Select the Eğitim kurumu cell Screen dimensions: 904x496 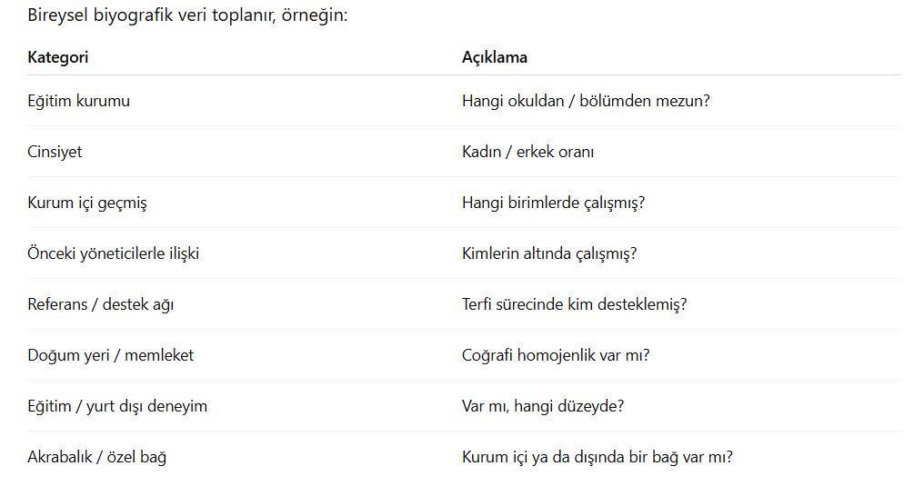click(x=78, y=101)
